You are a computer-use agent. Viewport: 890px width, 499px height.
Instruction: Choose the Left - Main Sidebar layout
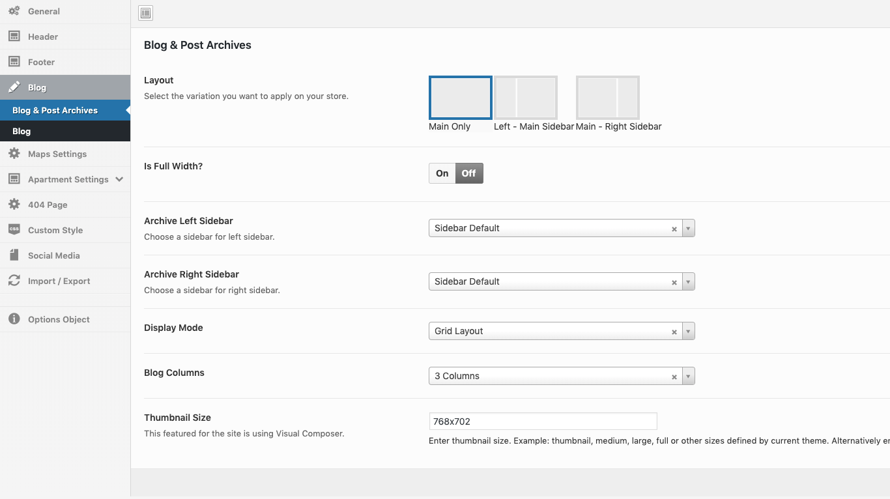tap(525, 98)
